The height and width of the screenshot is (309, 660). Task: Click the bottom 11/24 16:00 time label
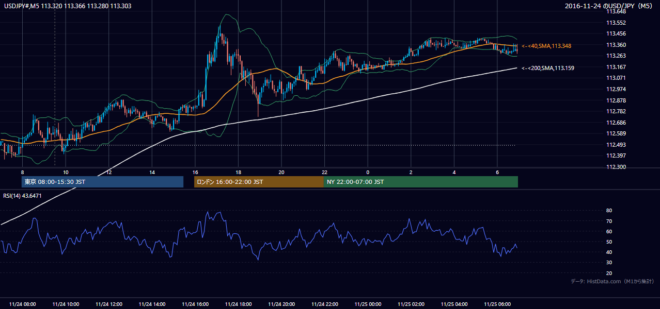click(x=195, y=304)
